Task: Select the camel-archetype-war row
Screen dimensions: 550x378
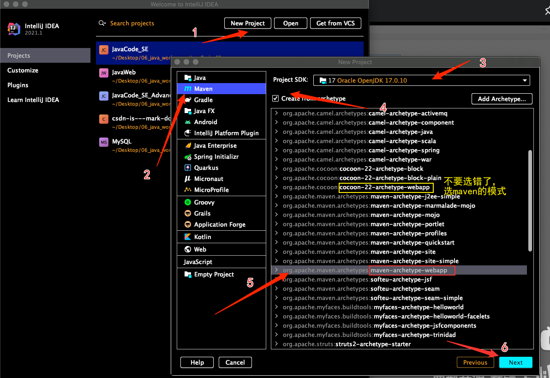Action: pyautogui.click(x=399, y=159)
